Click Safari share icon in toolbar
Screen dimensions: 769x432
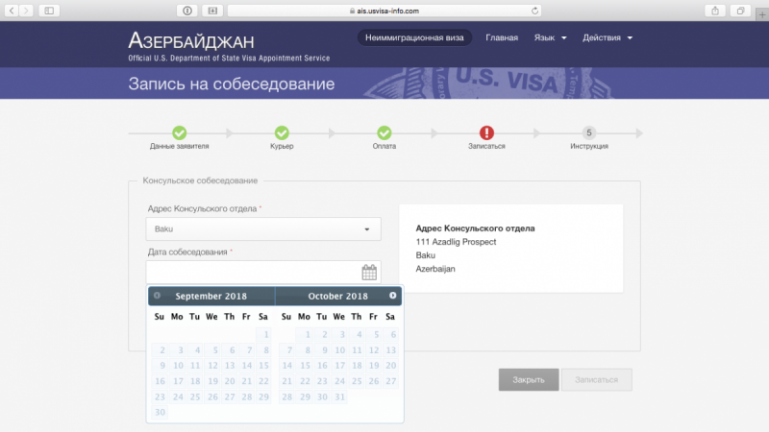coord(716,10)
